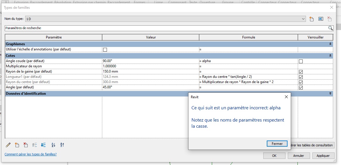Image resolution: width=341 pixels, height=165 pixels.
Task: Click the parameter search field
Action: click(166, 28)
